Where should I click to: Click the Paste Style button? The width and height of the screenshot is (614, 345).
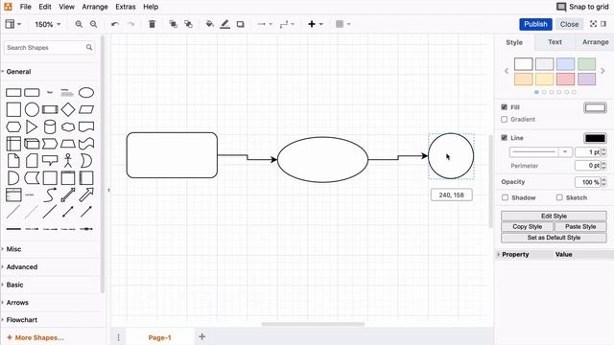[580, 226]
